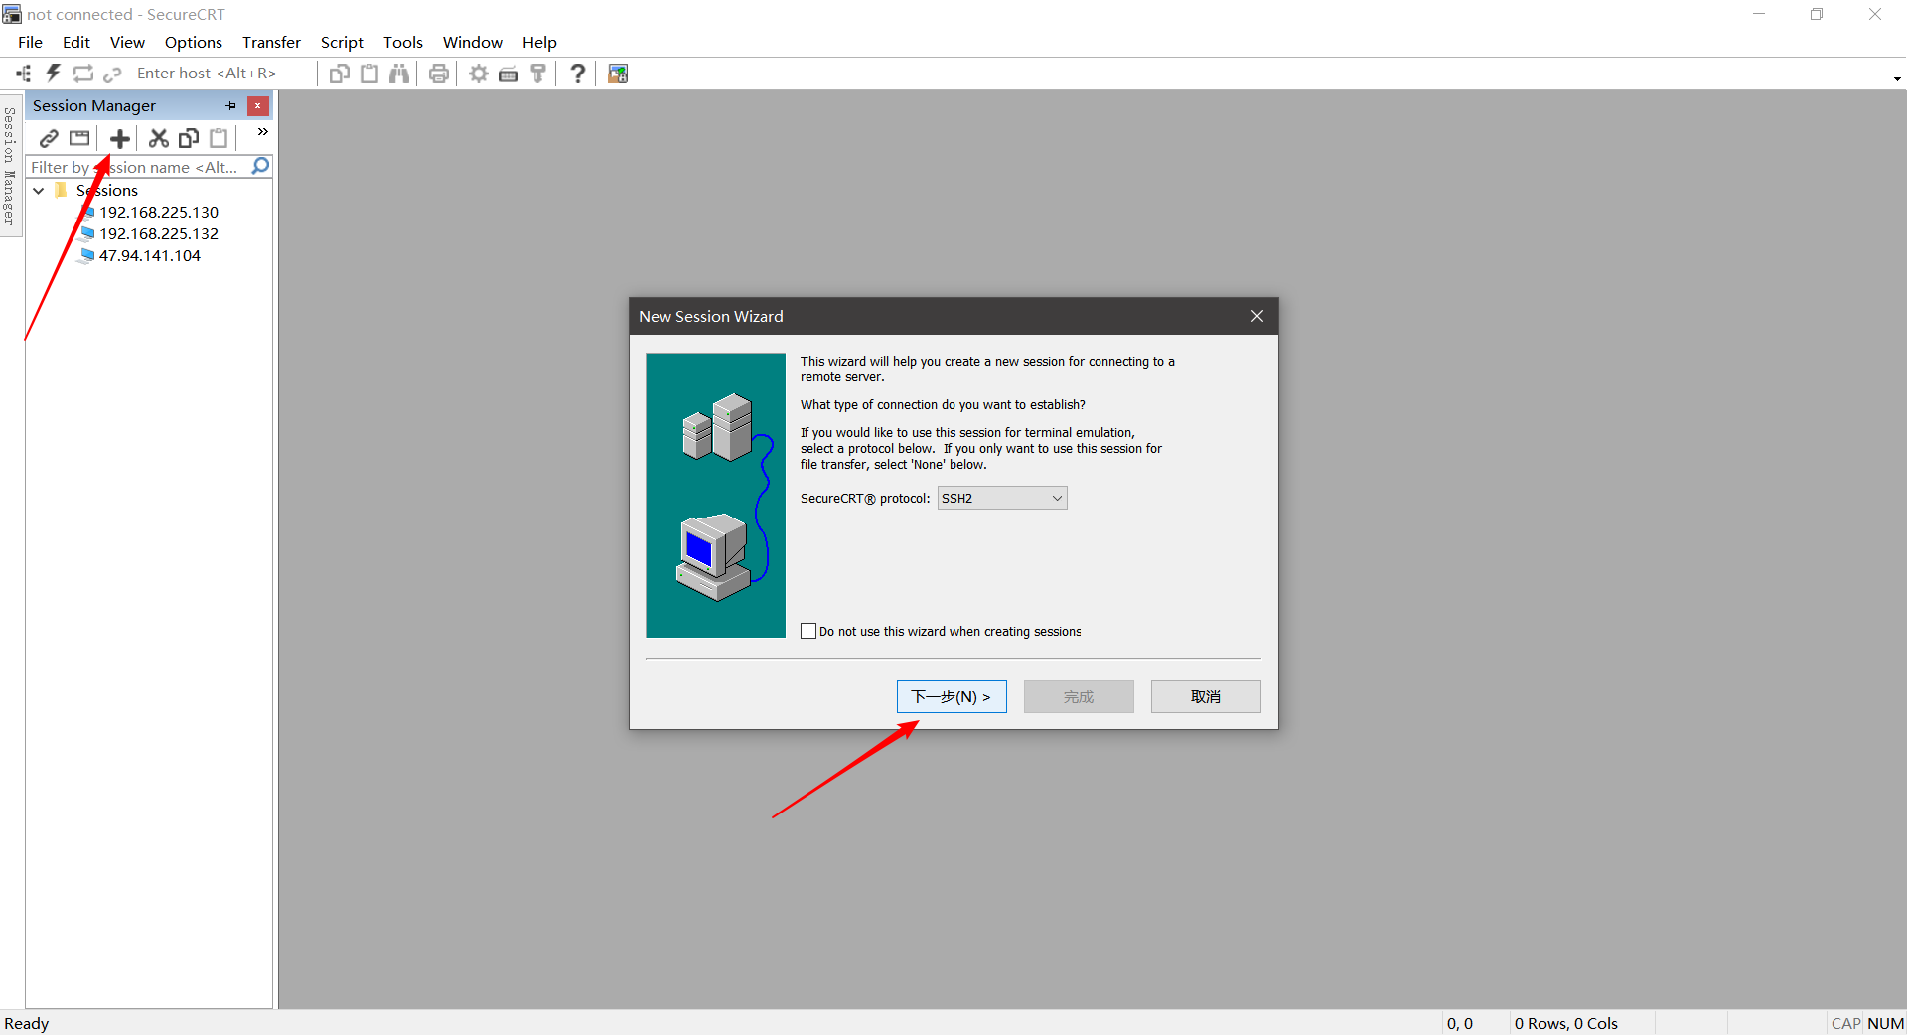This screenshot has width=1907, height=1035.
Task: Open the Tools menu
Action: pyautogui.click(x=403, y=42)
